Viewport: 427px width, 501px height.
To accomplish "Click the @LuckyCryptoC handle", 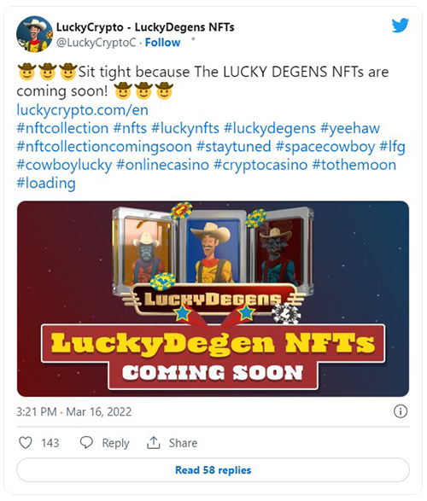I will click(x=97, y=43).
